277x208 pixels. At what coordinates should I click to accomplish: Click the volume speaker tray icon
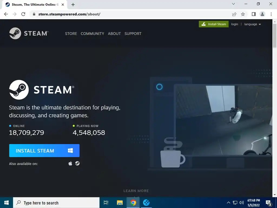(x=241, y=203)
